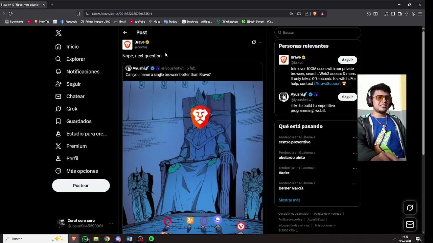This screenshot has width=433, height=243.
Task: Open WhatsApp from the taskbar
Action: click(85, 239)
